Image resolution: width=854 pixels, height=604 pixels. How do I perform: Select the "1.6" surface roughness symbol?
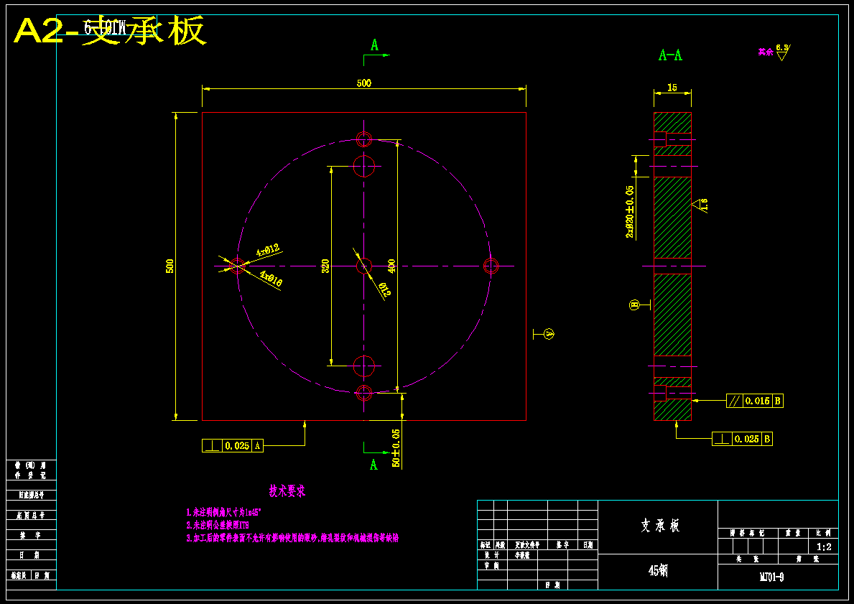(700, 205)
